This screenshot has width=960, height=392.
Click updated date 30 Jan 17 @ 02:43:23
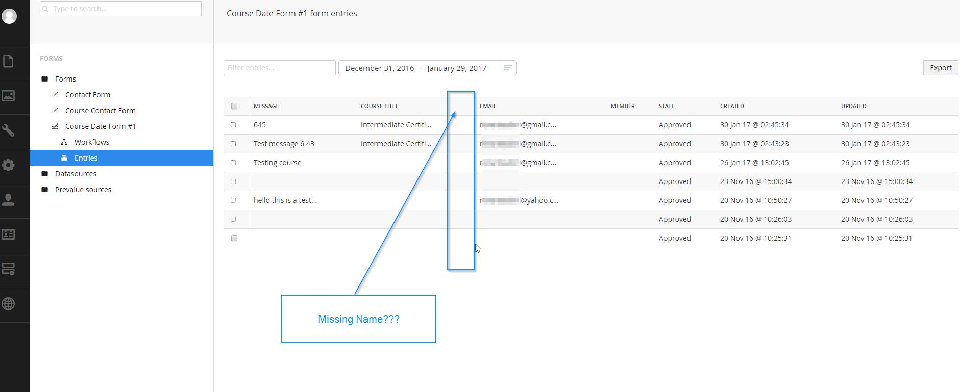tap(875, 144)
